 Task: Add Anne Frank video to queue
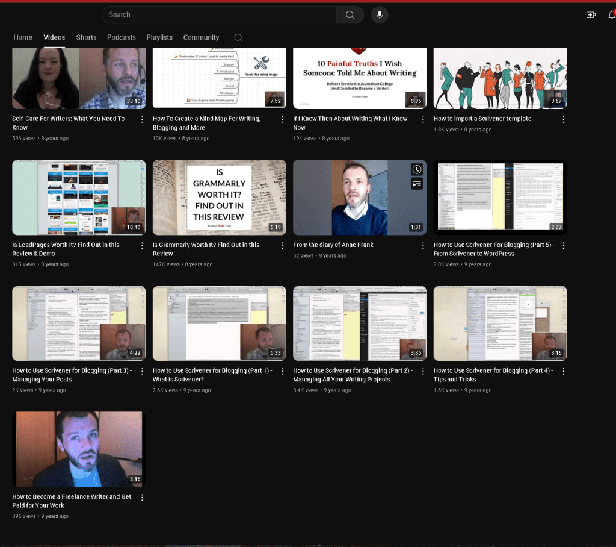tap(416, 184)
